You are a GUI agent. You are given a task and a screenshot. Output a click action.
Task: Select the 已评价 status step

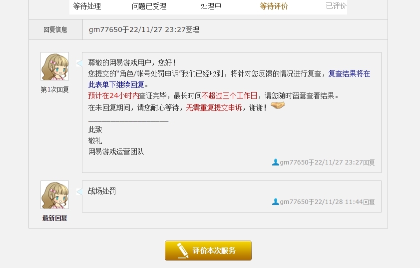click(x=336, y=6)
